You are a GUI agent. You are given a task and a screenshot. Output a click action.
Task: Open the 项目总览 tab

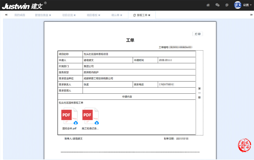67,15
